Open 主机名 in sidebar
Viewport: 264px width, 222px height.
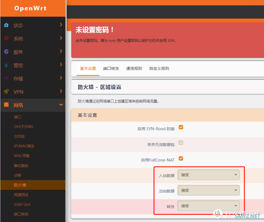19,136
